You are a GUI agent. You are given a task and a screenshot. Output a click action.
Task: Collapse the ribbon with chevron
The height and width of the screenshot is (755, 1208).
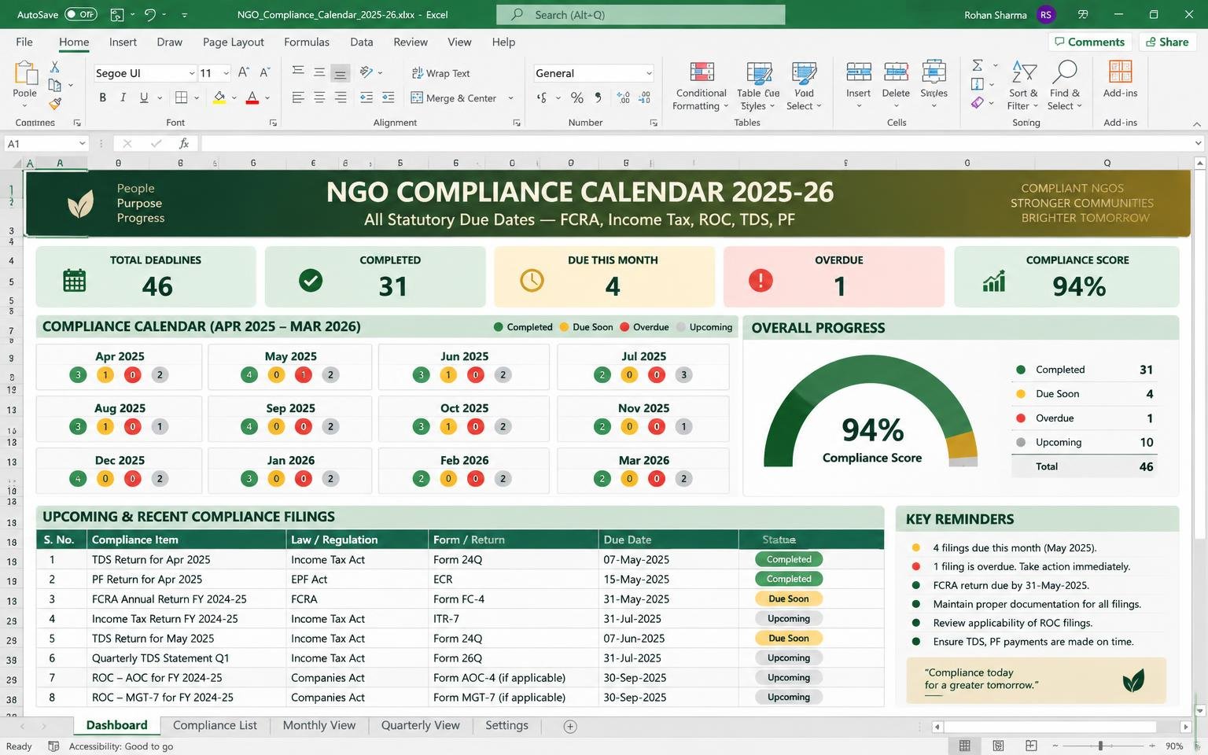(x=1196, y=123)
